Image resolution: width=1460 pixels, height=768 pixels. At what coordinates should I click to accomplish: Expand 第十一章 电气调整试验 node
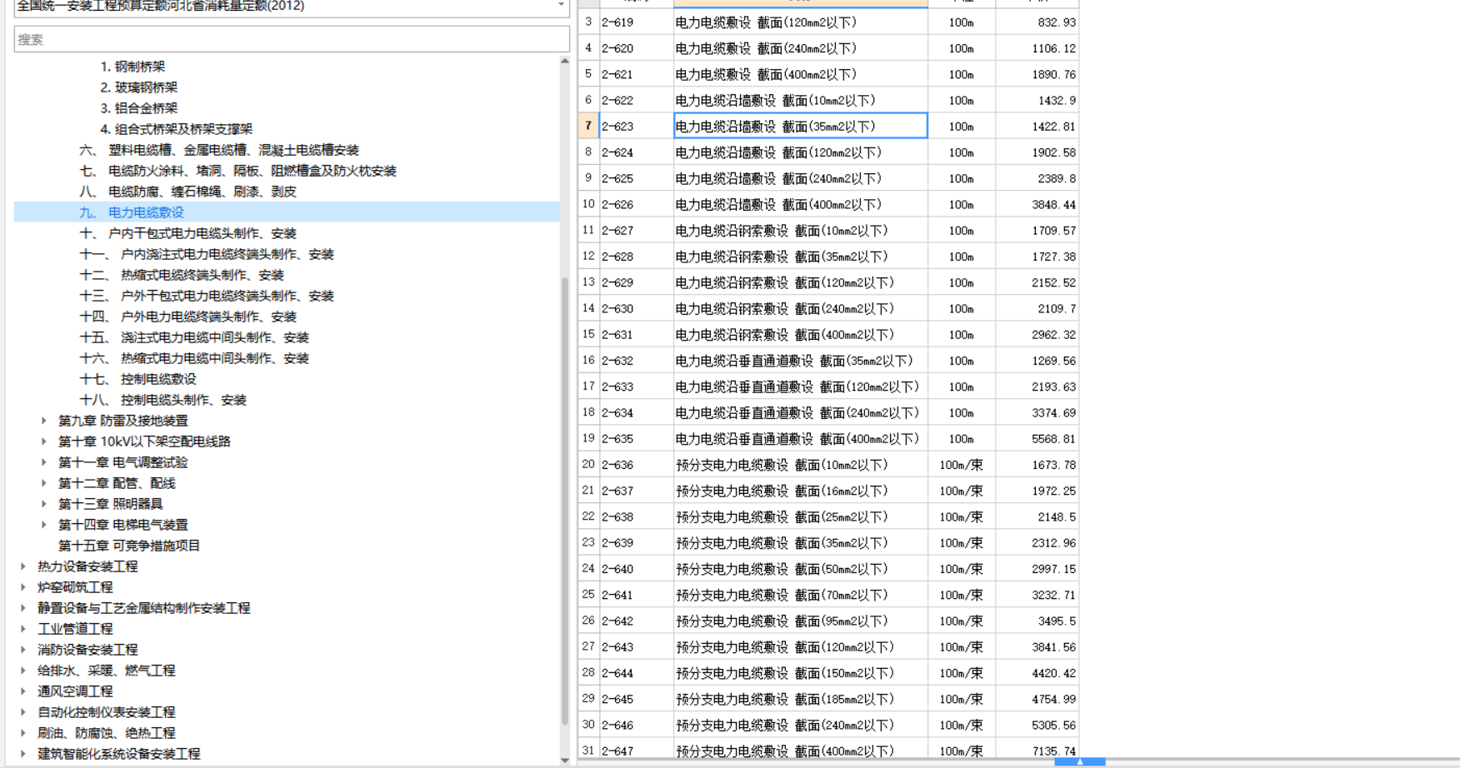pos(44,462)
